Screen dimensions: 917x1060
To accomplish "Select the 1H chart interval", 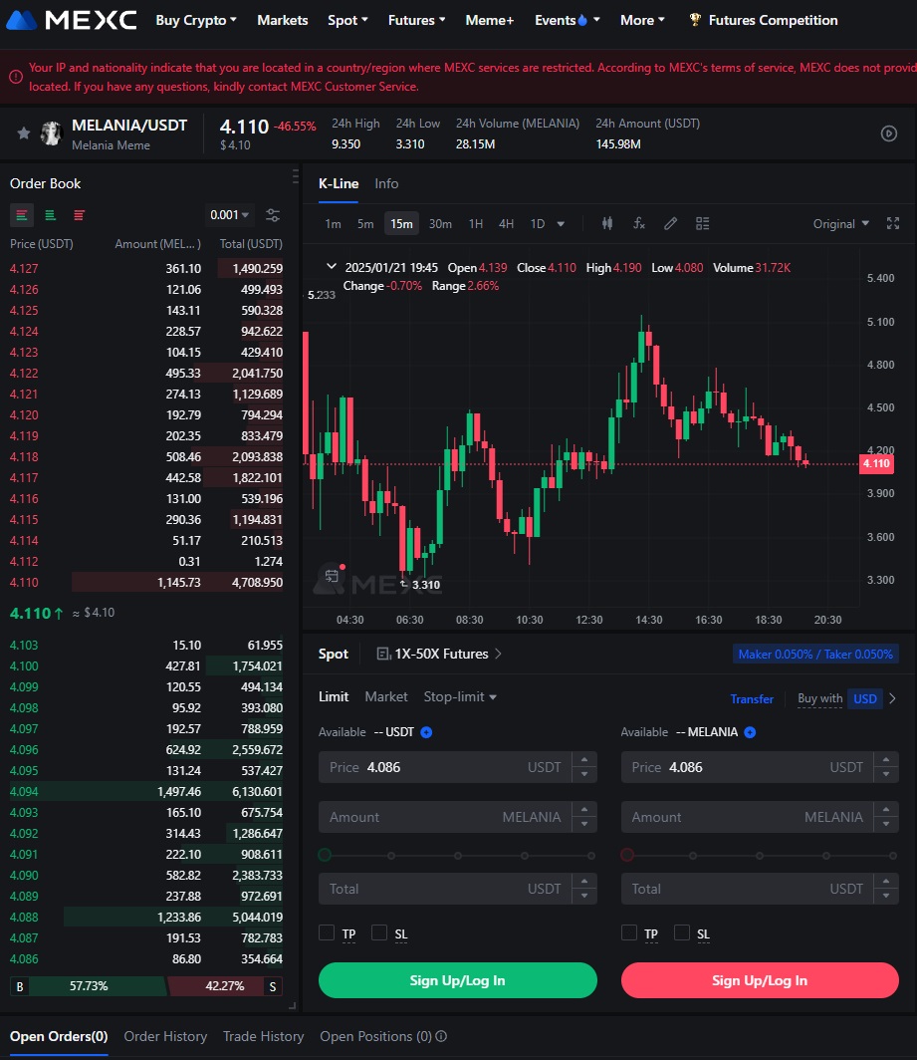I will coord(476,224).
